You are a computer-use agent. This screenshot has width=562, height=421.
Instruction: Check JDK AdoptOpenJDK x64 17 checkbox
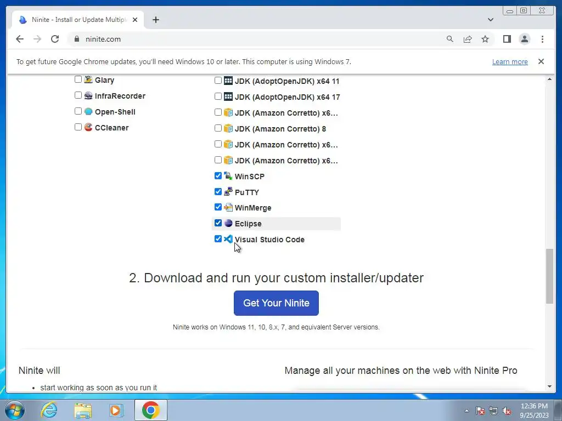218,96
